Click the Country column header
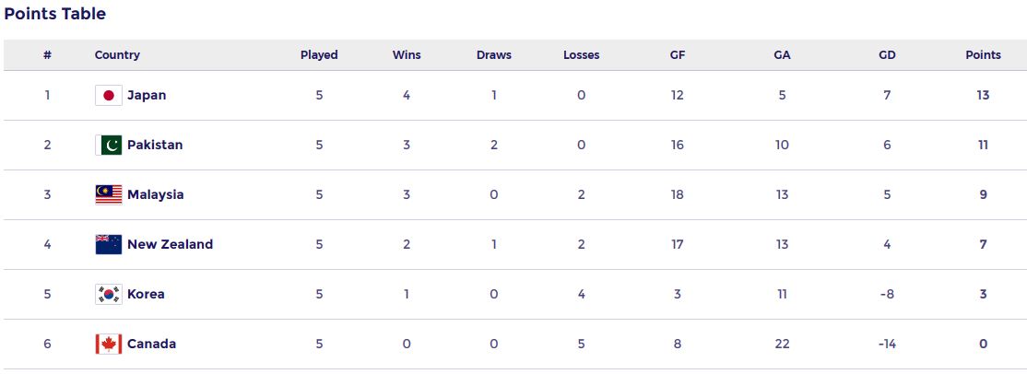 coord(117,55)
